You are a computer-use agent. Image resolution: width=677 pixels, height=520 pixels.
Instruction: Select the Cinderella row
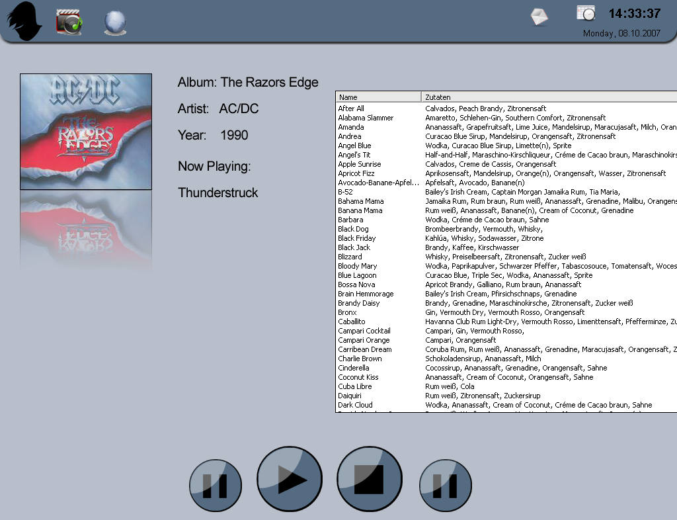(506, 368)
